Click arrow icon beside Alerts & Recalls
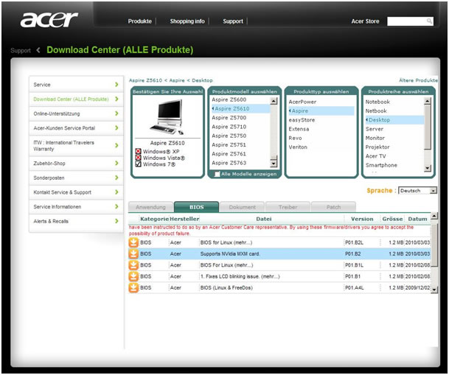449x375 pixels. (116, 221)
